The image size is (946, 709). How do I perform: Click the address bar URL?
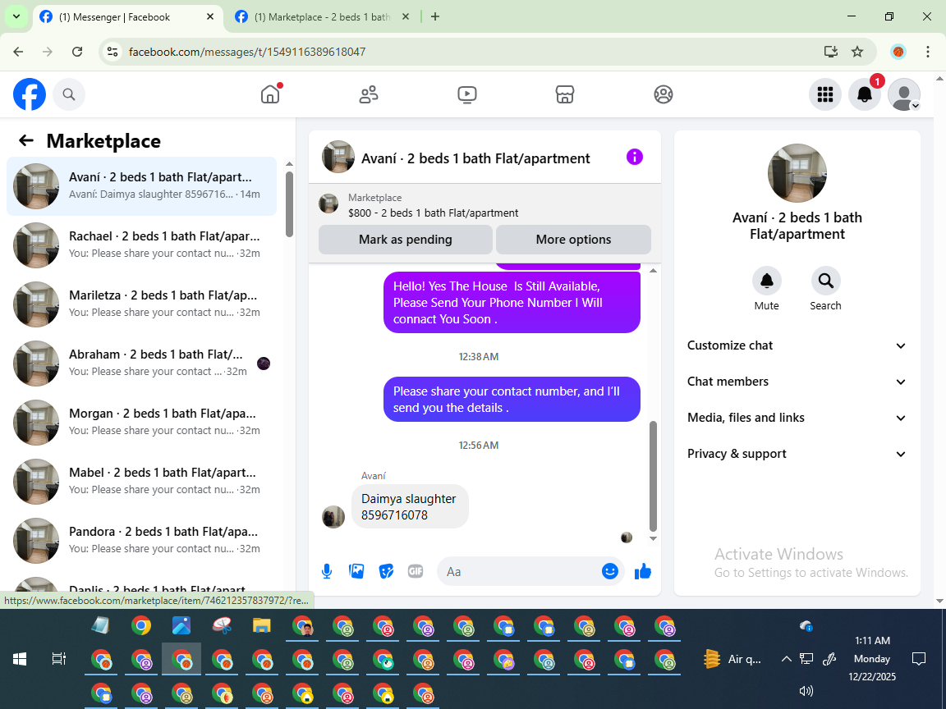(247, 52)
